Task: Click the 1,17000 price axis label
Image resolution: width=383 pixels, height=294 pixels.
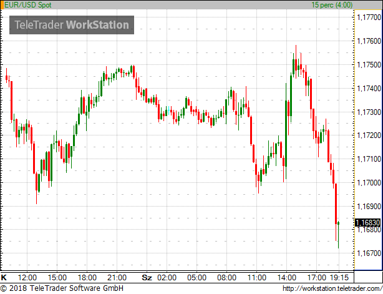Action: point(369,183)
